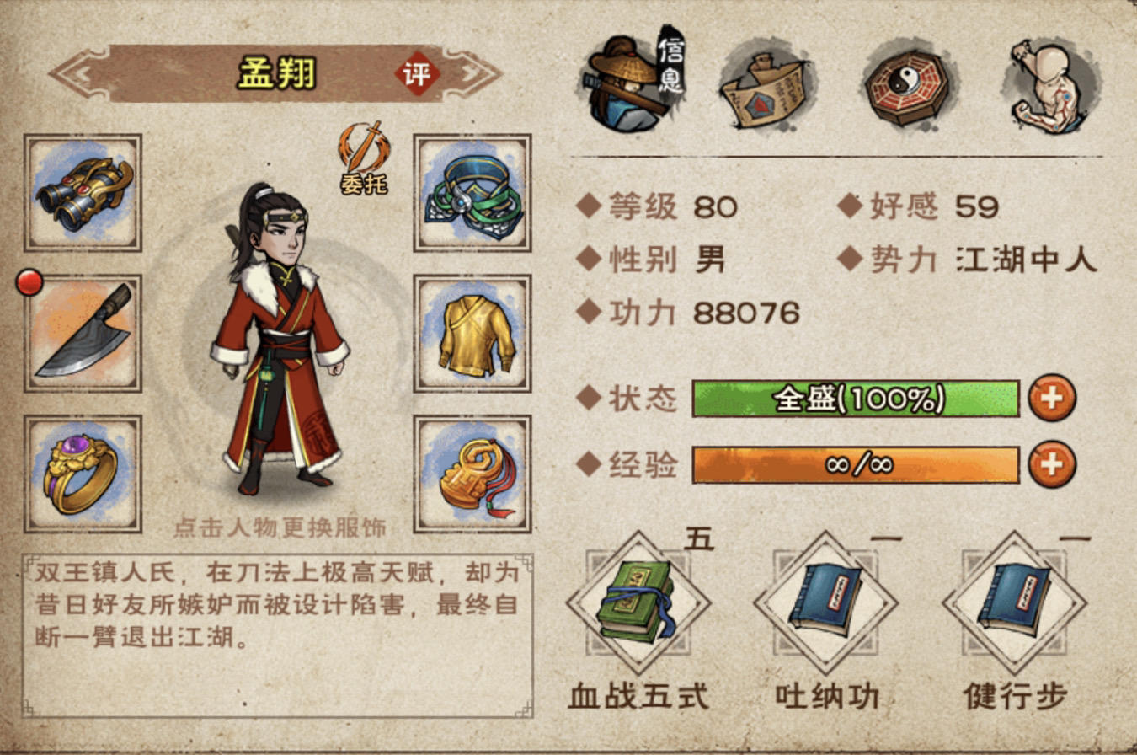Switch to the 信息 character info tab
Image resolution: width=1137 pixels, height=755 pixels.
(633, 81)
